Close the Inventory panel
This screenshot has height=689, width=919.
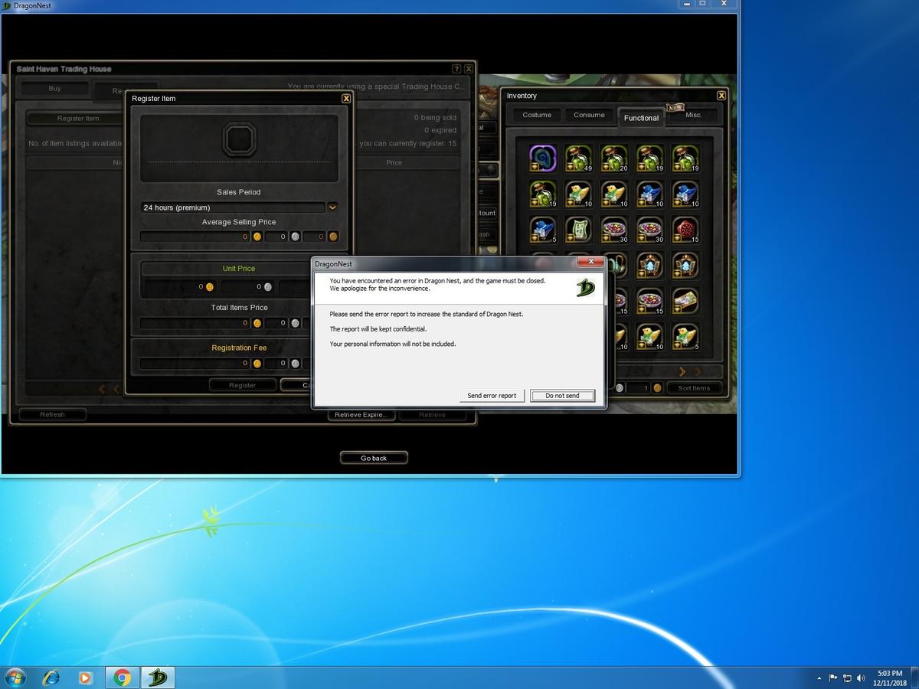coord(721,95)
